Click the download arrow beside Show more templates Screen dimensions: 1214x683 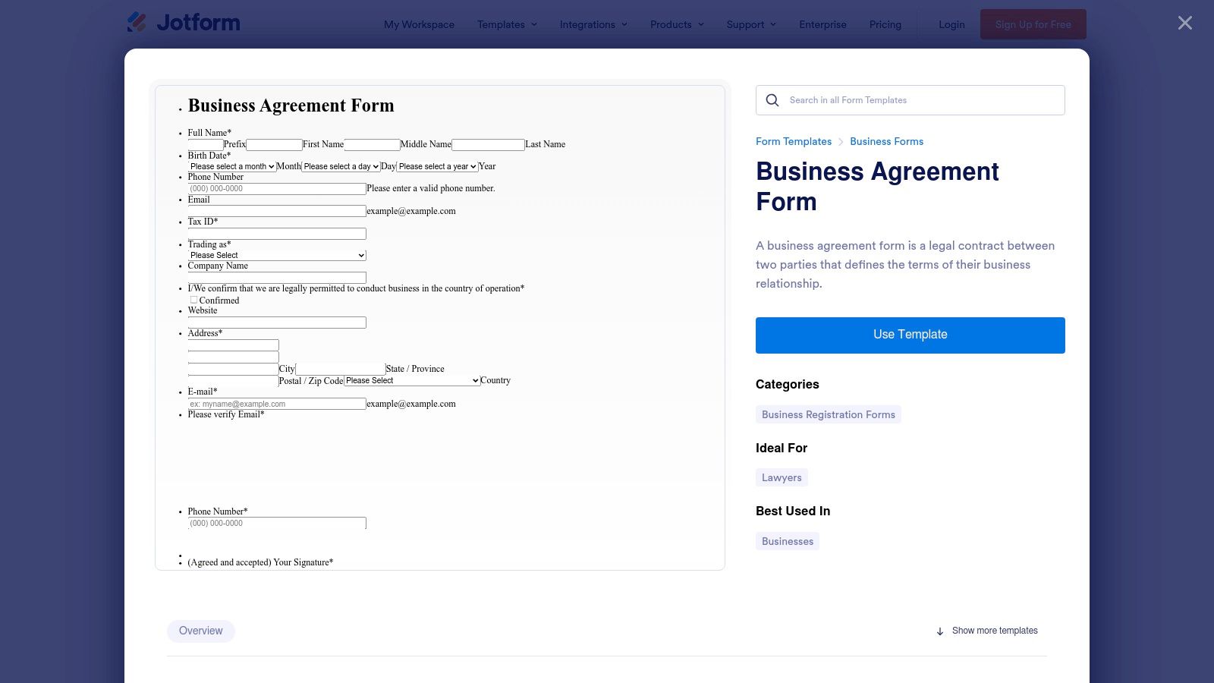pyautogui.click(x=940, y=631)
